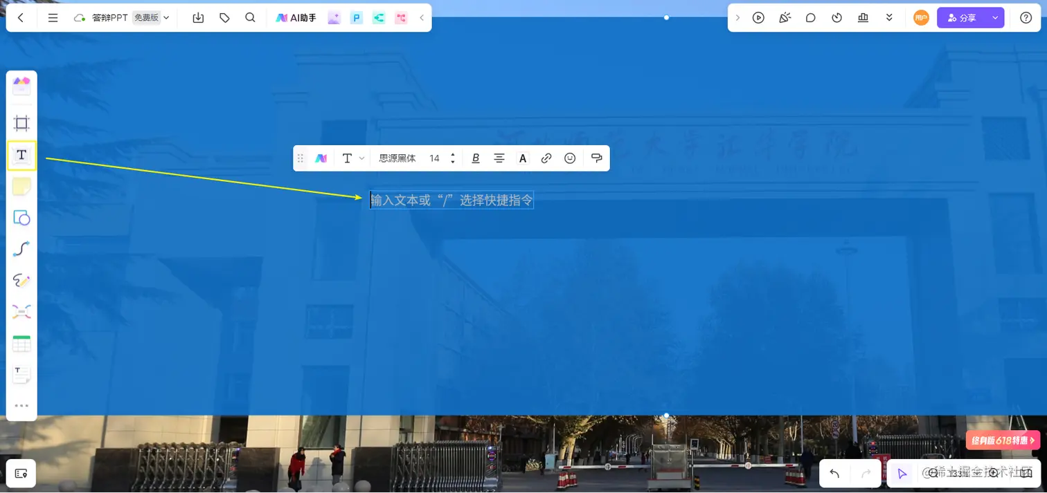Image resolution: width=1047 pixels, height=493 pixels.
Task: Click the pink flowchart icon
Action: pos(401,18)
